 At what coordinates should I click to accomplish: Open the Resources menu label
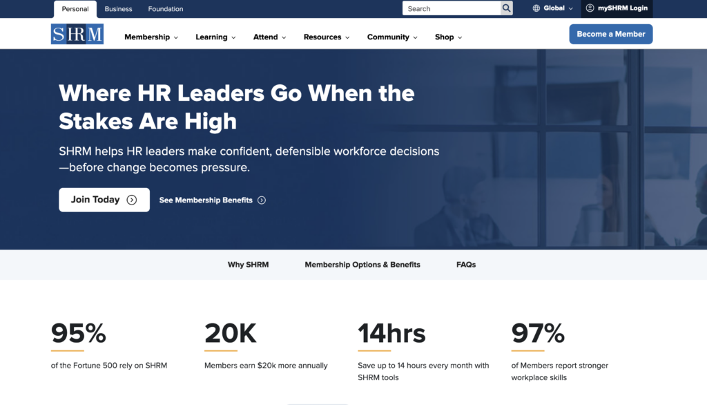322,37
